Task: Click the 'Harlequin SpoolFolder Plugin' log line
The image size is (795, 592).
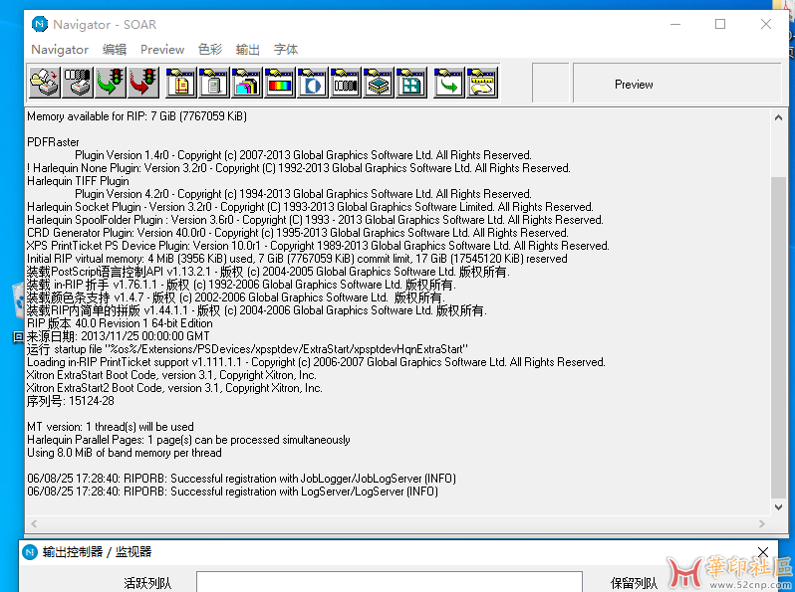Action: [x=316, y=220]
